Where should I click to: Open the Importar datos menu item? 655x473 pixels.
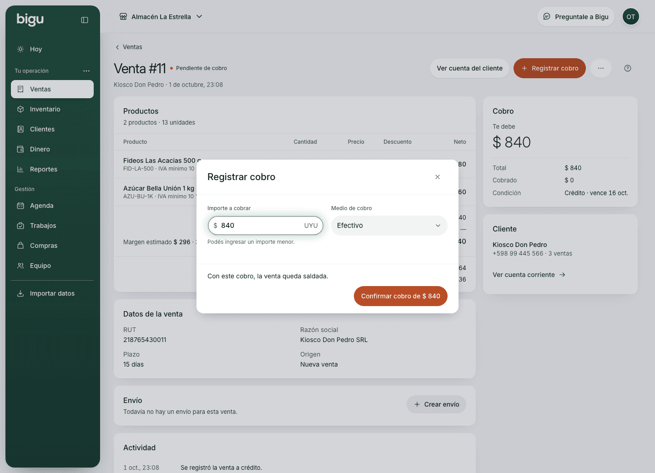click(52, 293)
